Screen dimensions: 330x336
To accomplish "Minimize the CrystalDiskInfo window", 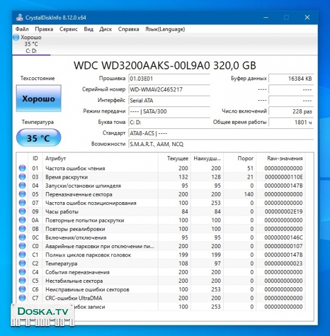I will (266, 17).
